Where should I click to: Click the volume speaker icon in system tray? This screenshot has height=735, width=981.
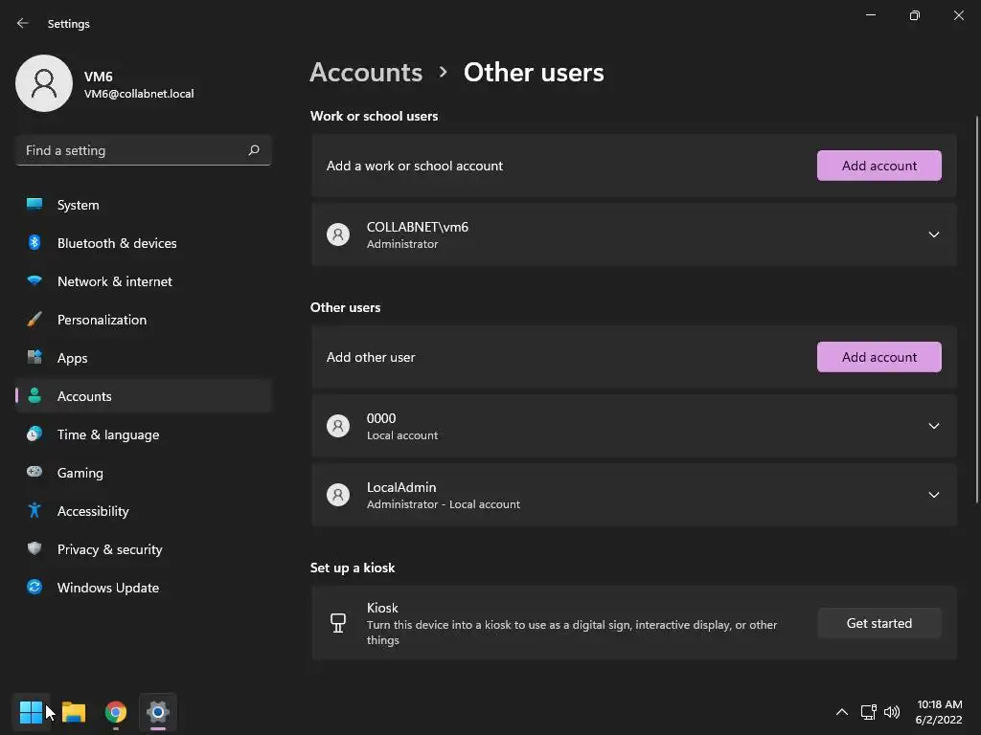coord(892,712)
